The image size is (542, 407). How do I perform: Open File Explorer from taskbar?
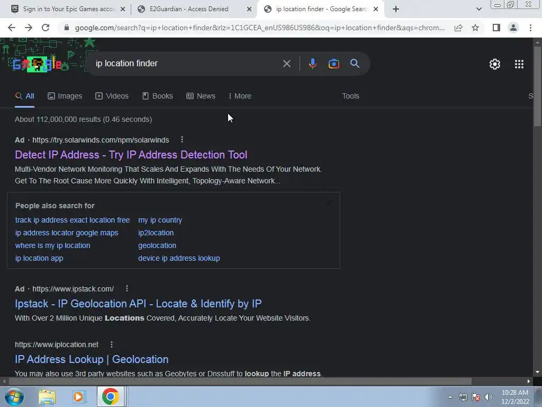click(47, 396)
